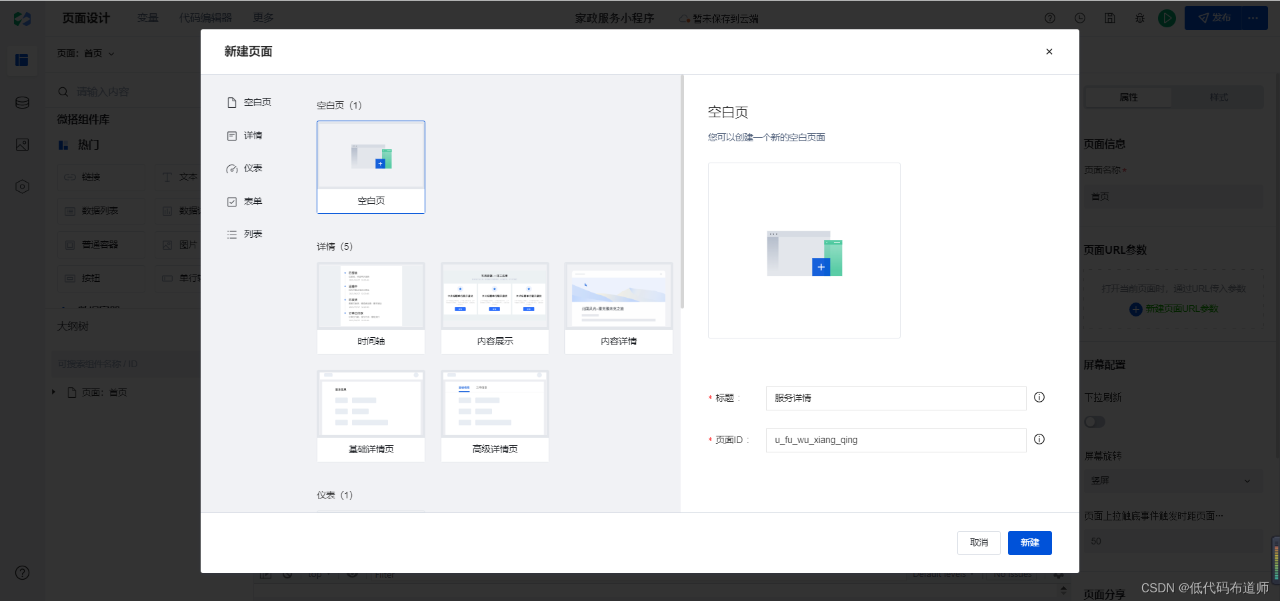Viewport: 1280px width, 601px height.
Task: Click info icon beside 标题 field
Action: (x=1039, y=398)
